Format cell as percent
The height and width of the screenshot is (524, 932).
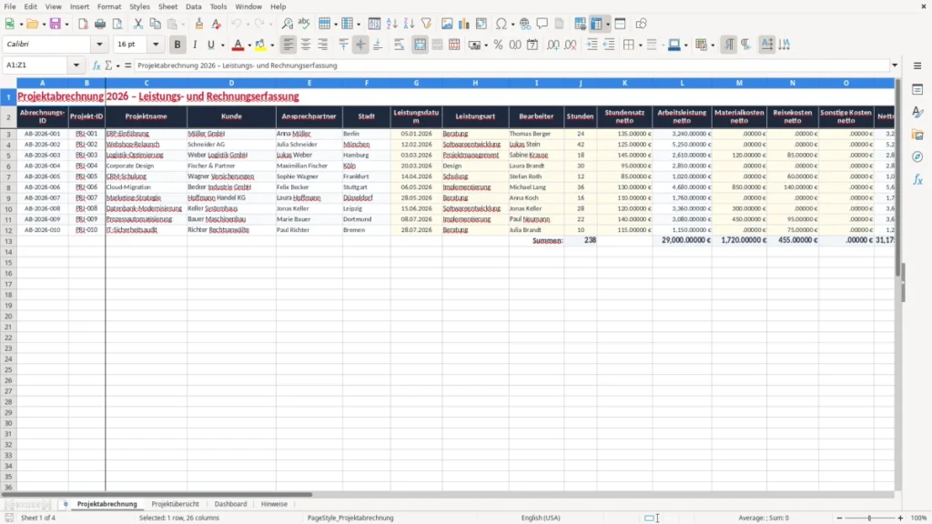498,45
